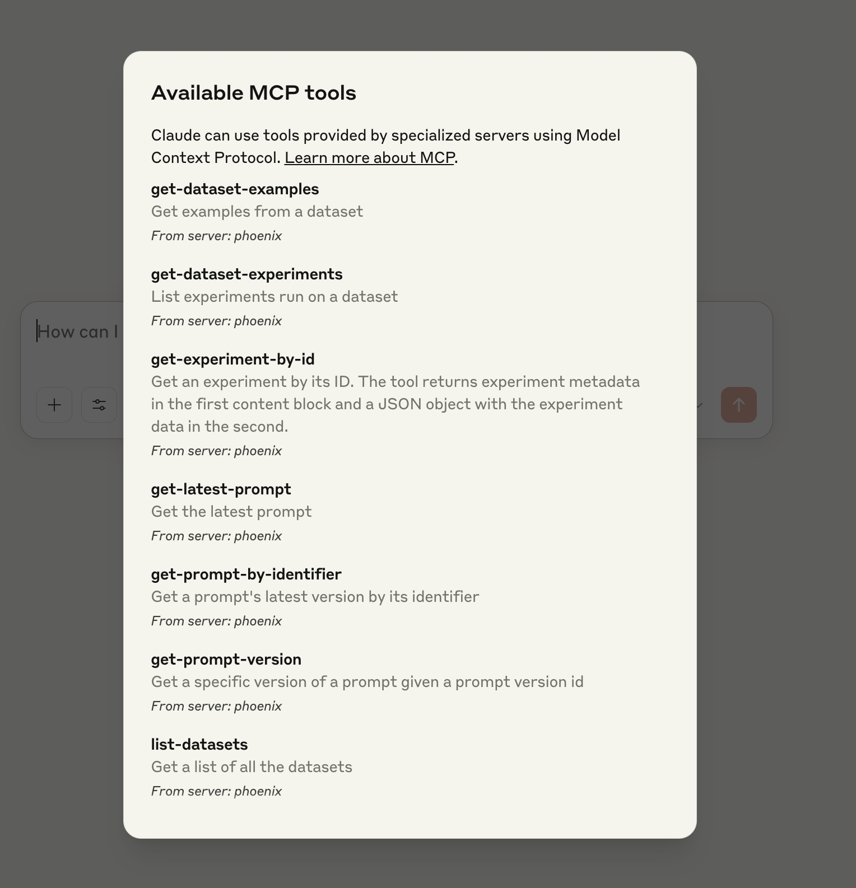
Task: Click the get-dataset-experiments tool entry
Action: (246, 274)
